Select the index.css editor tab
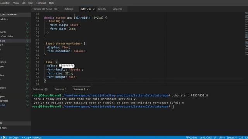 click(x=86, y=9)
